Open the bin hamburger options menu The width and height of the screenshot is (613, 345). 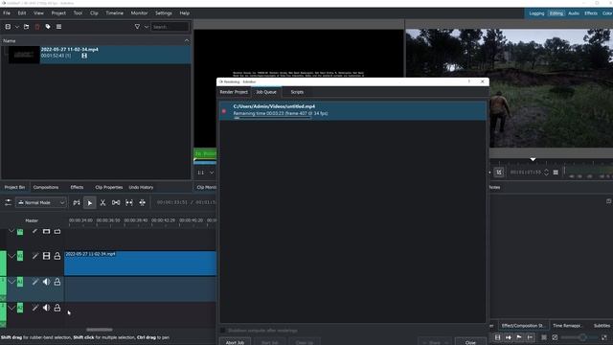pyautogui.click(x=58, y=27)
